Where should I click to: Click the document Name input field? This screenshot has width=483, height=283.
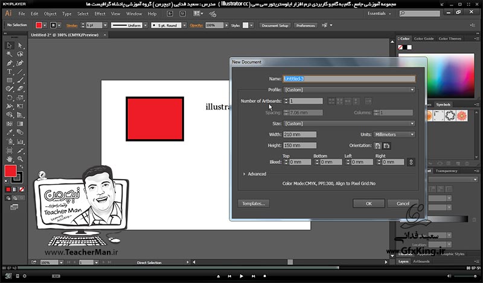point(350,79)
